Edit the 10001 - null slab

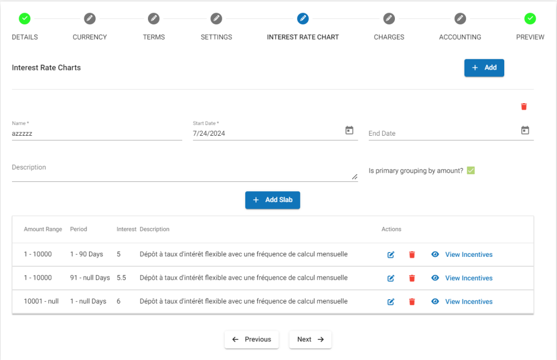pyautogui.click(x=391, y=302)
